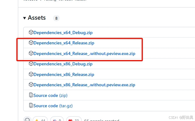Screen dimensions: 195x121
Task: Click the package icon beside Dependencies_x64_Release.zip
Action: point(31,43)
